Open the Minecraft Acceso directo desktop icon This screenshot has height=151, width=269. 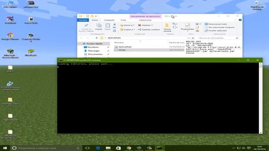click(10, 54)
